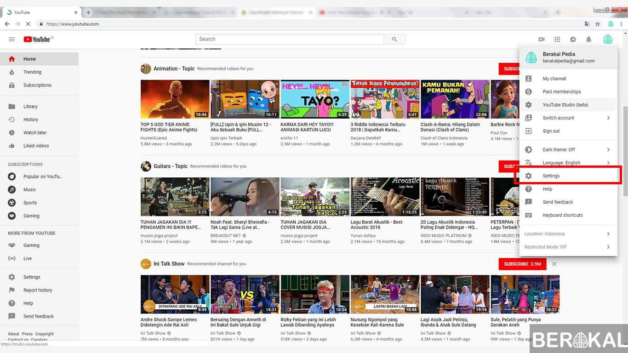Open the YouTube apps grid icon

[557, 40]
